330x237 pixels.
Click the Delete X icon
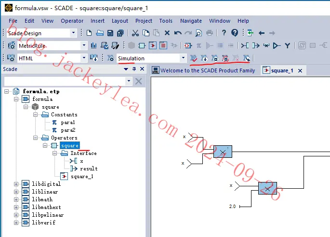pyautogui.click(x=167, y=33)
